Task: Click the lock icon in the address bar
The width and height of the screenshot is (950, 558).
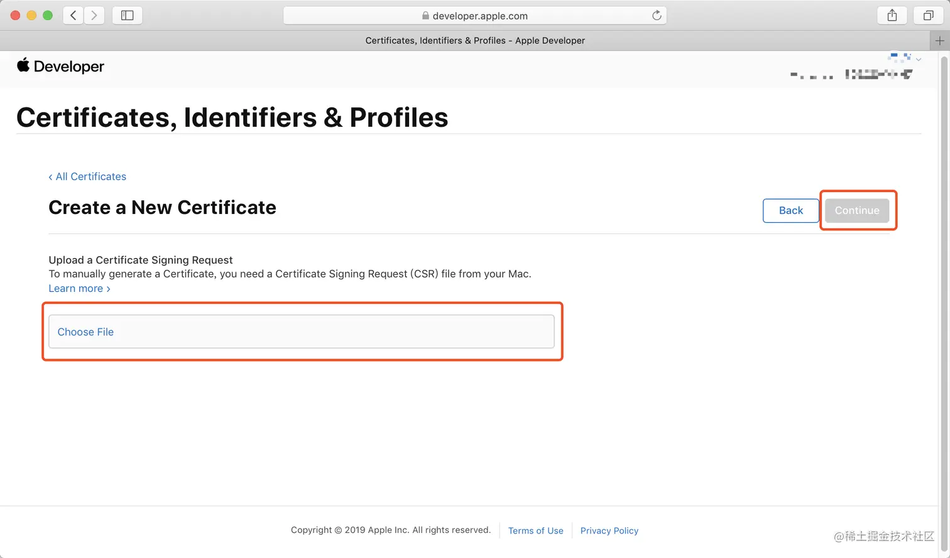Action: click(425, 16)
